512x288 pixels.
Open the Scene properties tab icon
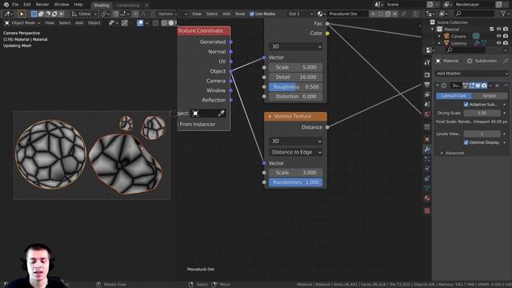point(426,104)
